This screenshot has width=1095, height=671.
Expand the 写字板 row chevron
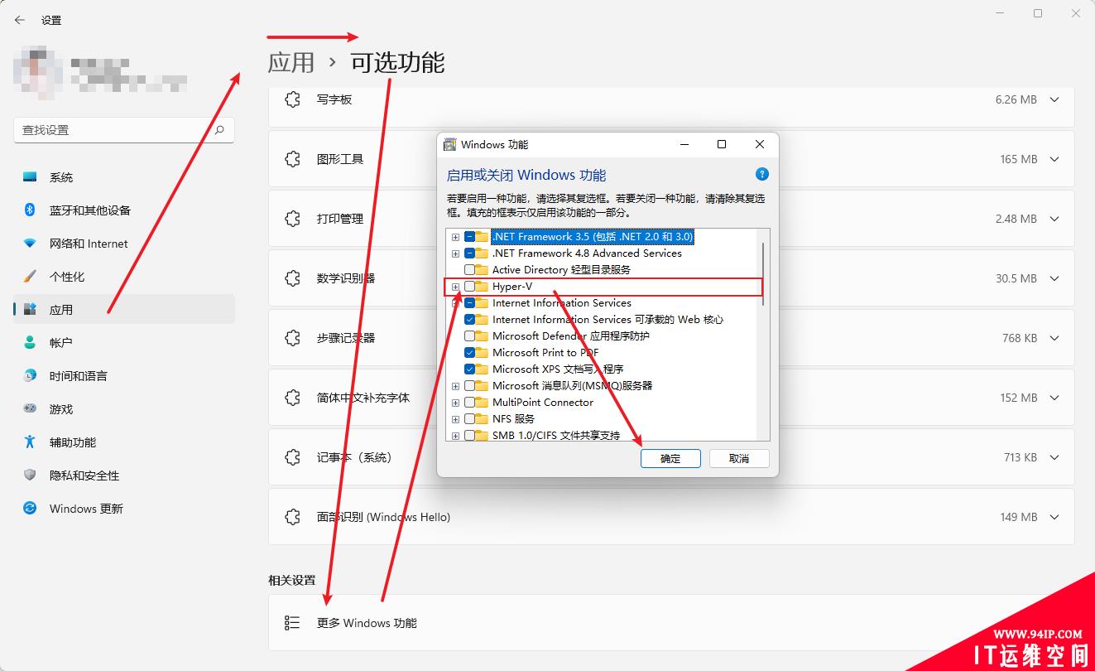click(x=1054, y=99)
